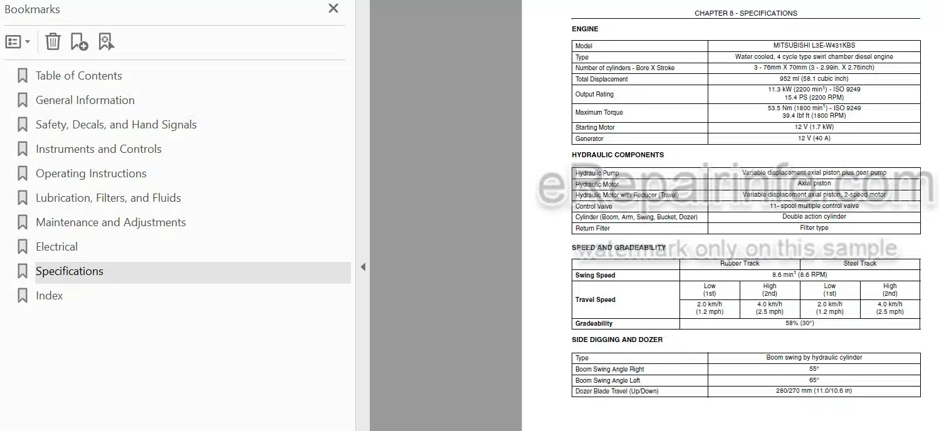Click the Gradeability 58% (30°) value

(x=799, y=323)
